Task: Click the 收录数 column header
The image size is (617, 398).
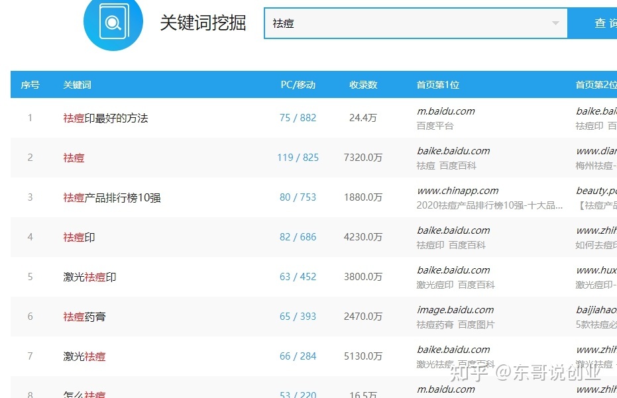Action: point(362,84)
